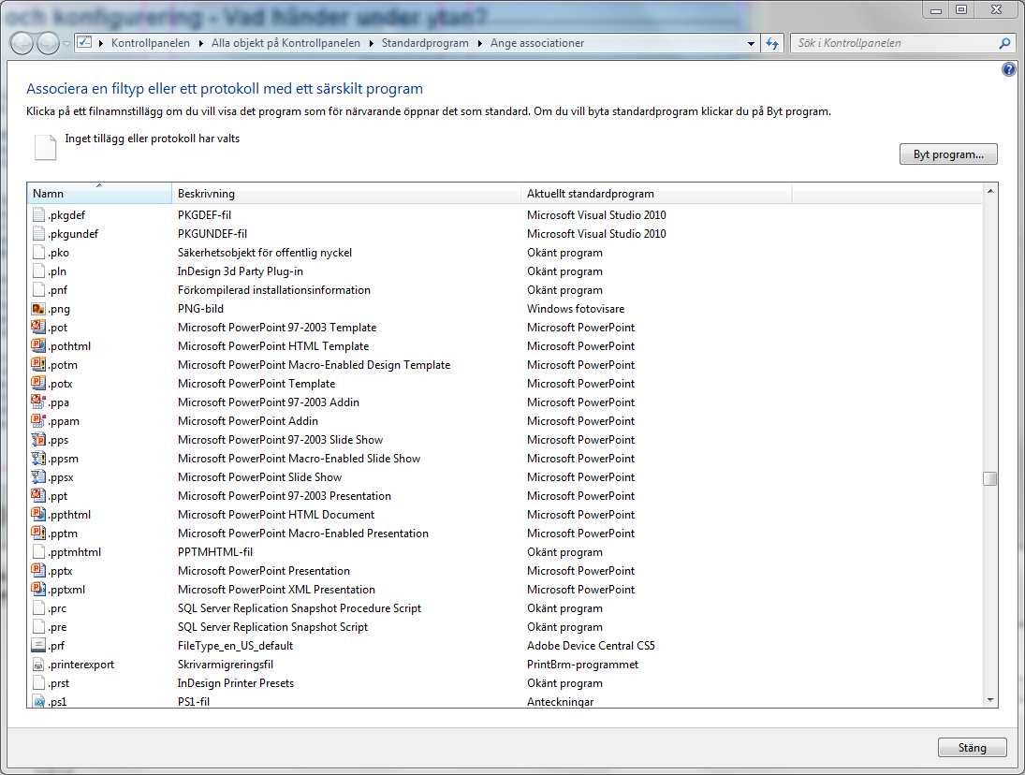Viewport: 1025px width, 775px height.
Task: Click the vertical scrollbar thumb
Action: point(989,478)
